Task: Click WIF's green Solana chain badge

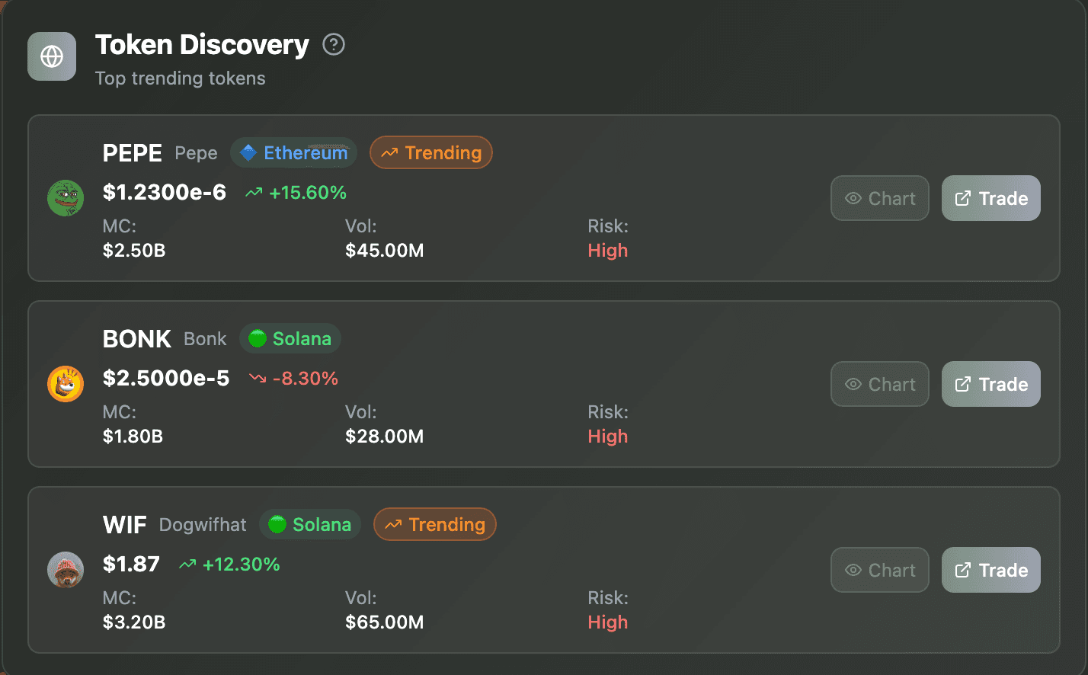Action: 310,525
